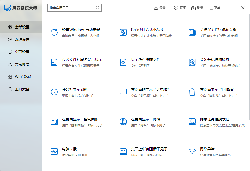This screenshot has height=171, width=250.
Task: Click the 隐藏任务栏搜索框 title
Action: pos(214,119)
